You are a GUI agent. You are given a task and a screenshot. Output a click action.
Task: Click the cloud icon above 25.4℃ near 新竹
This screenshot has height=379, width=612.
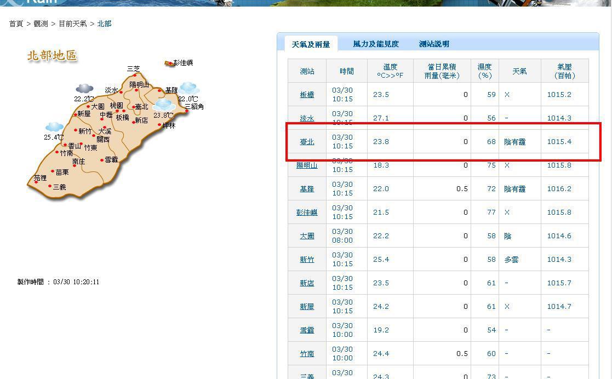54,127
